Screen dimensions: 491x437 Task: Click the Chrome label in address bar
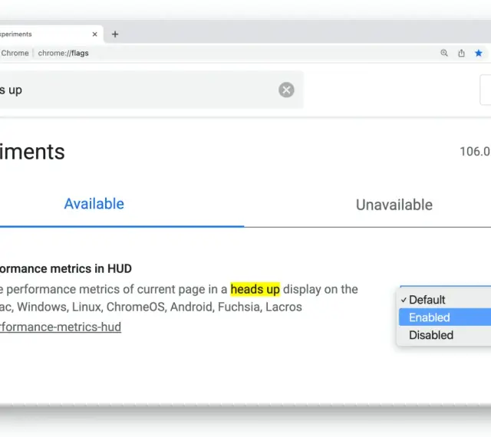click(x=15, y=53)
